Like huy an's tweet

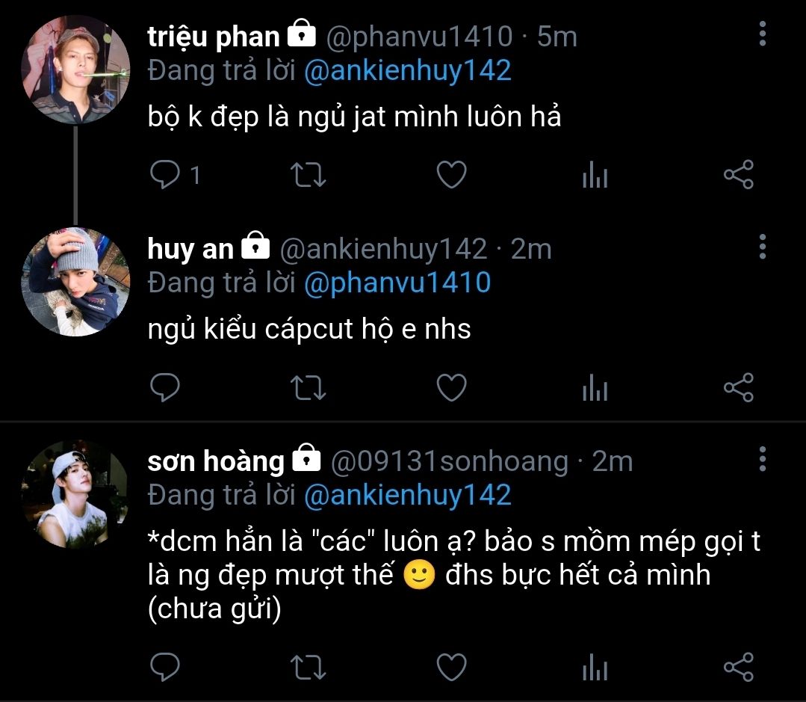tap(451, 388)
